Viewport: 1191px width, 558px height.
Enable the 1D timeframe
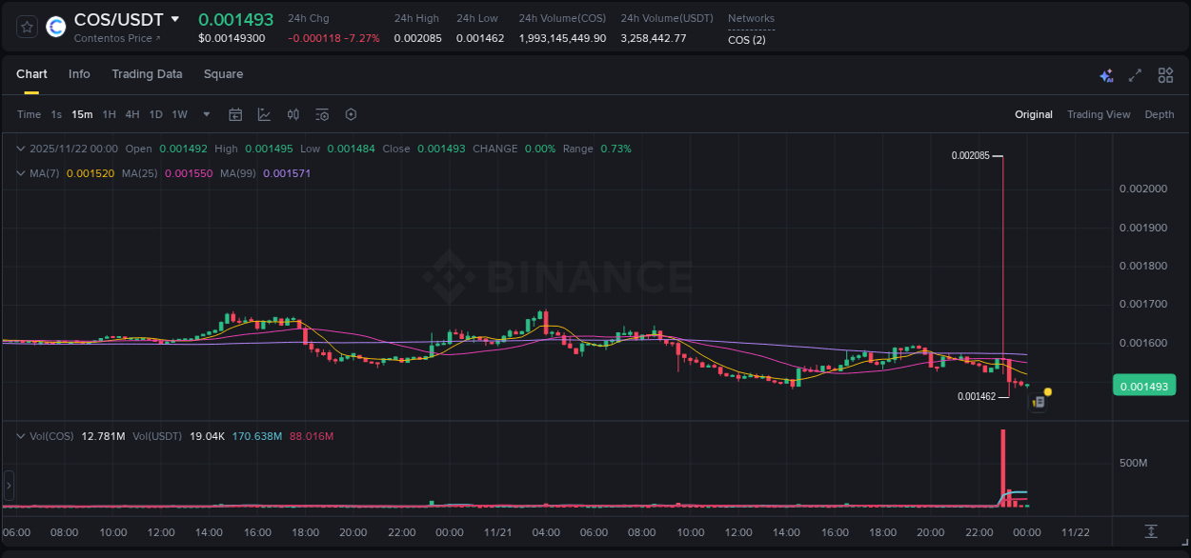155,113
